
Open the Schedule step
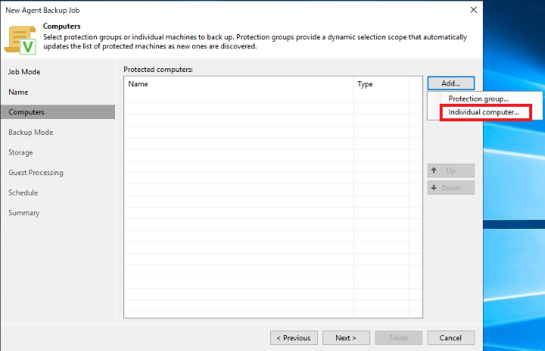[x=23, y=193]
